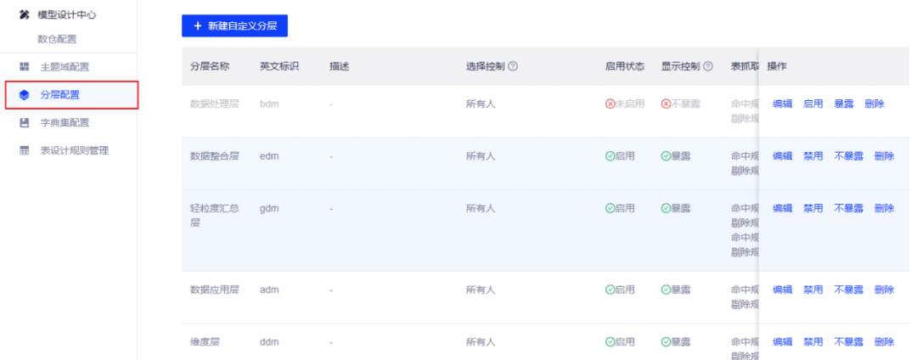
Task: Click the 操作 column header
Action: click(x=777, y=66)
